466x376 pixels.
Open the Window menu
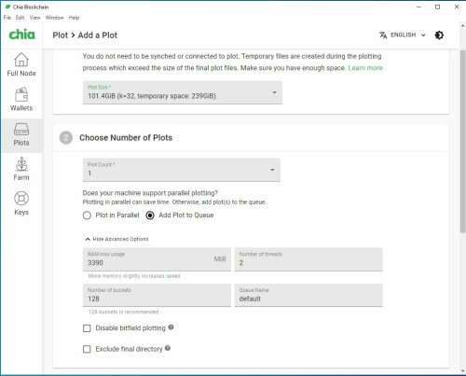point(54,18)
